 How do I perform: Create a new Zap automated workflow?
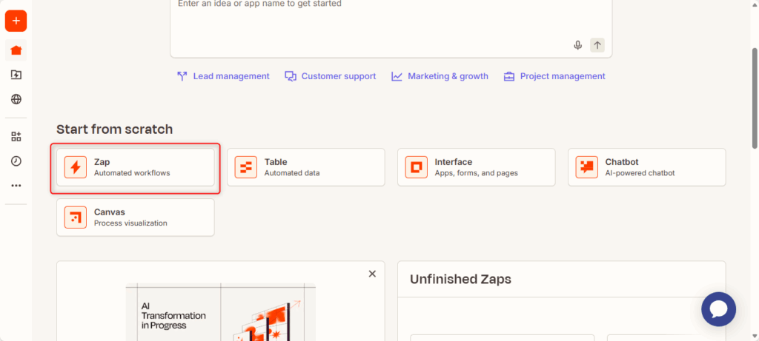pos(136,167)
